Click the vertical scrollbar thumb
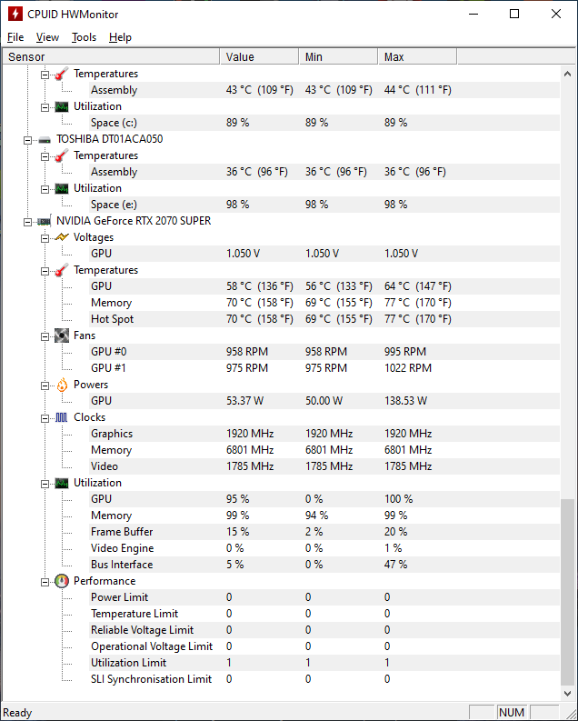The height and width of the screenshot is (721, 578). point(568,591)
